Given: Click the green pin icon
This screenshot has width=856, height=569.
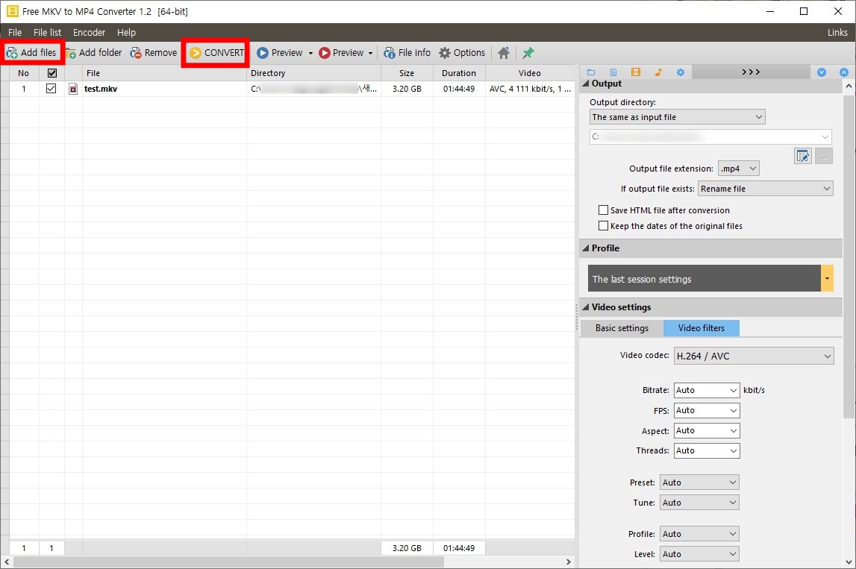Looking at the screenshot, I should [528, 52].
